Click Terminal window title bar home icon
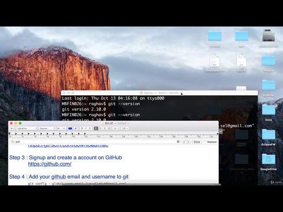The width and height of the screenshot is (283, 212). coord(141,93)
